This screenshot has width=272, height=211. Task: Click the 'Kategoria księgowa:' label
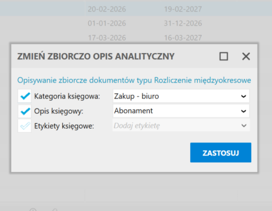coord(67,96)
